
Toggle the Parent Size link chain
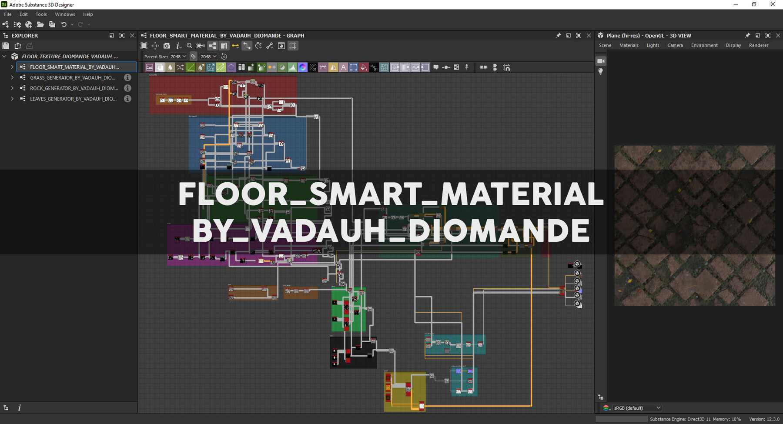tap(194, 56)
